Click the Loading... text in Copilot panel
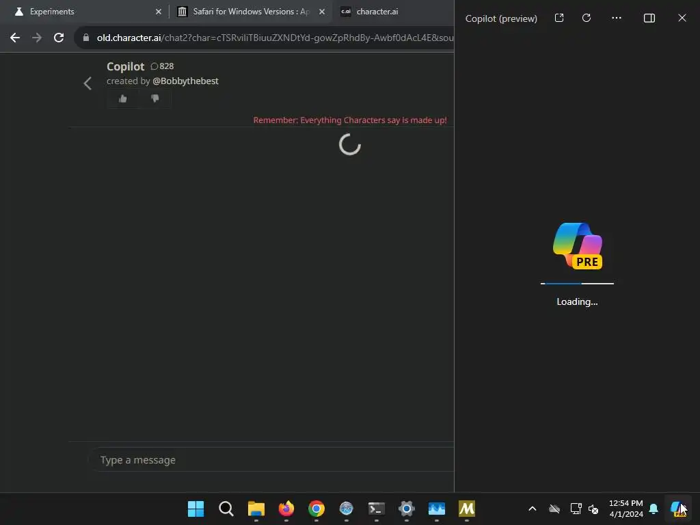Screen dimensions: 700x525 [577, 301]
